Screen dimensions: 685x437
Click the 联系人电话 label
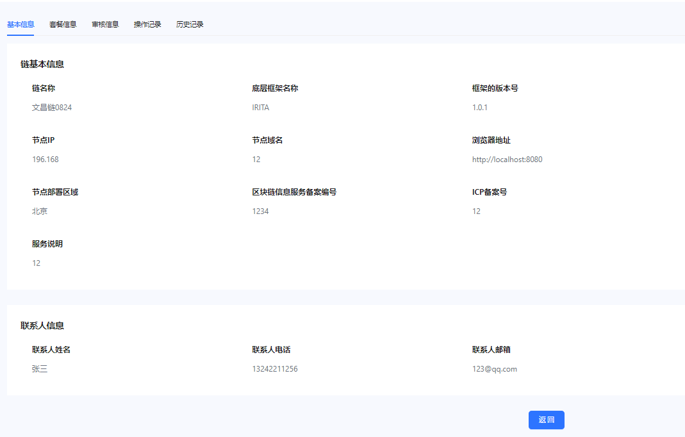pyautogui.click(x=271, y=350)
